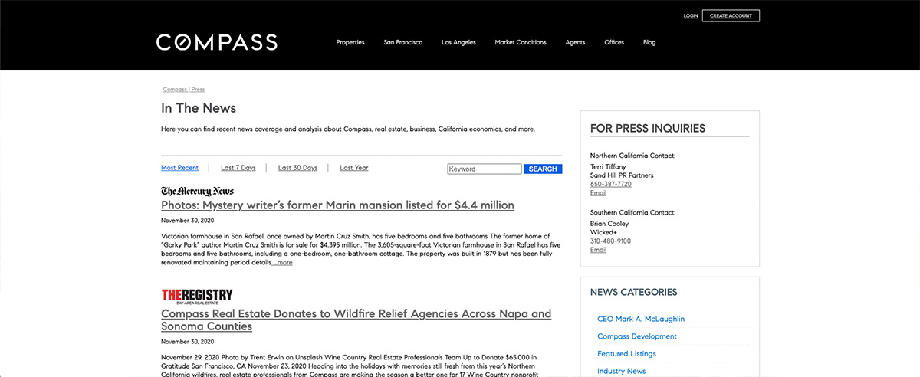Screen dimensions: 920x377
Task: Open the Agents page
Action: 575,42
